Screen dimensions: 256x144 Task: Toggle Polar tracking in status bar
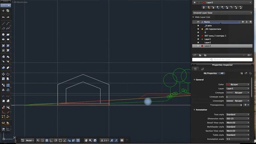point(56,140)
